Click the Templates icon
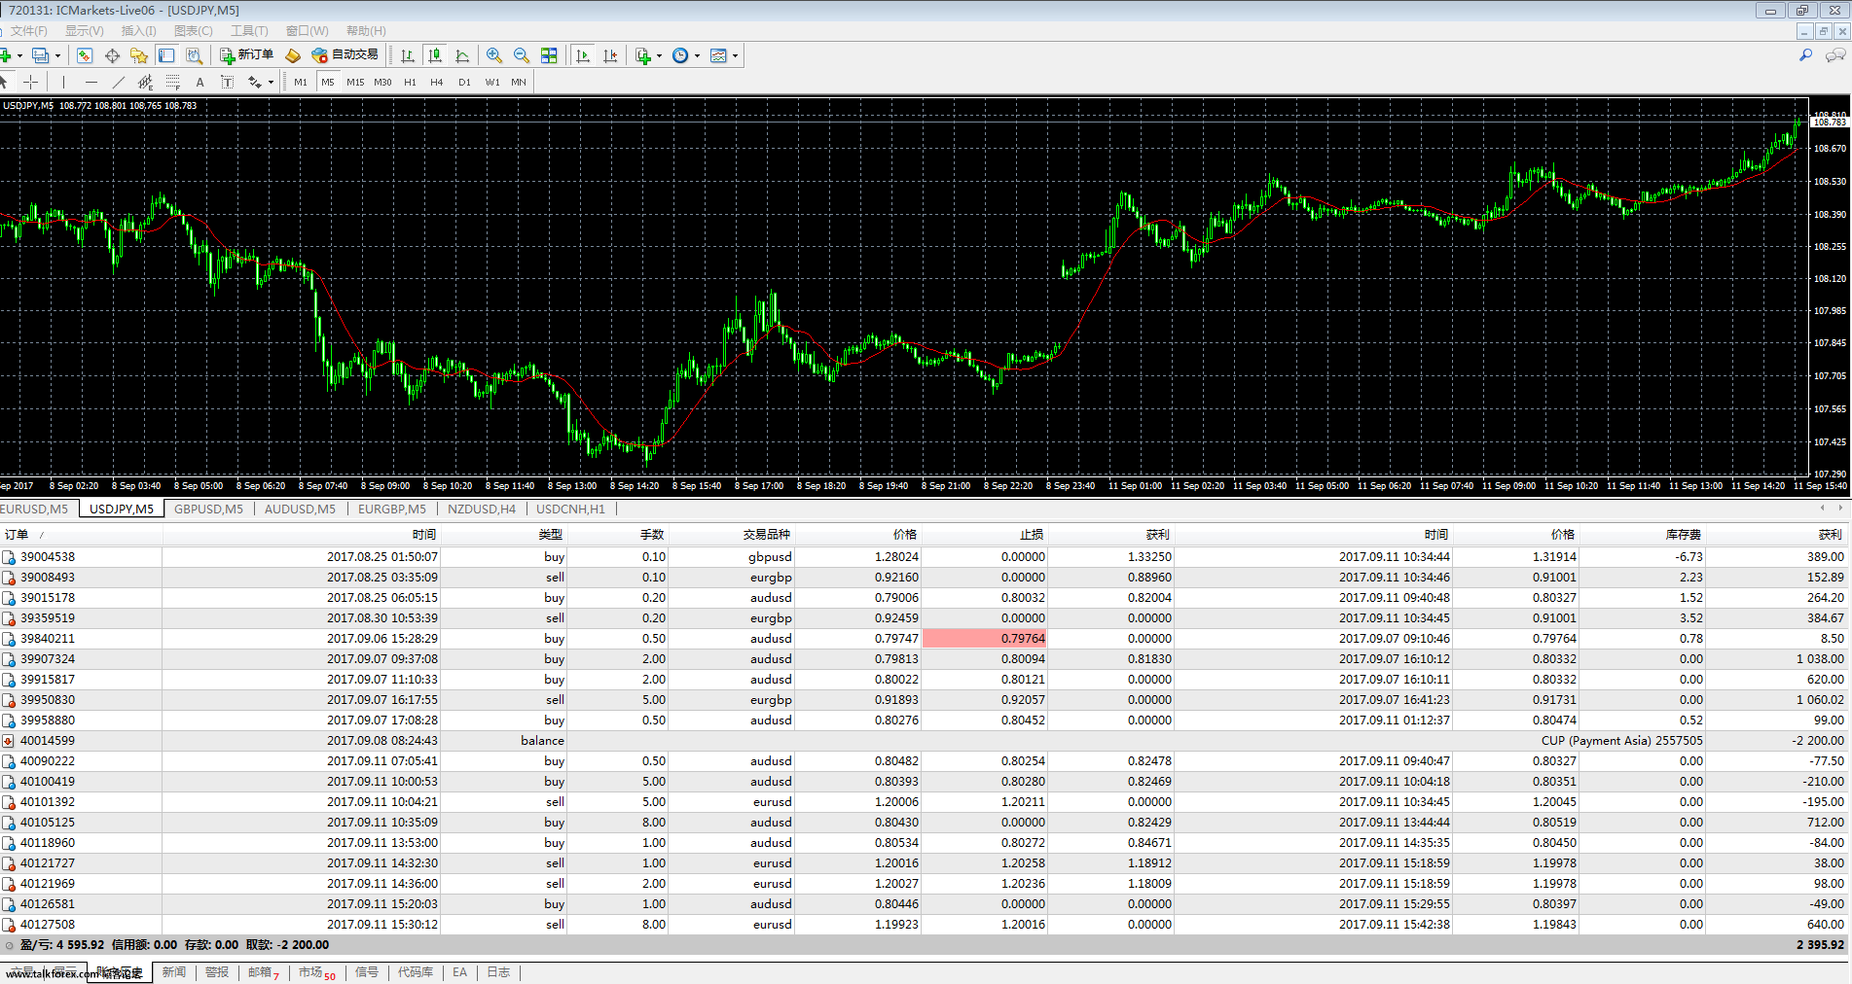 [718, 55]
